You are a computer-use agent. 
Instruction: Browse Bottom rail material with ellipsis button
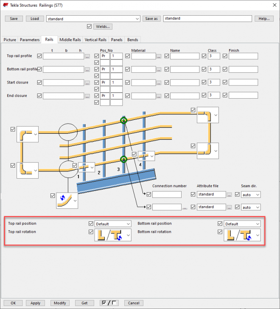click(x=159, y=69)
